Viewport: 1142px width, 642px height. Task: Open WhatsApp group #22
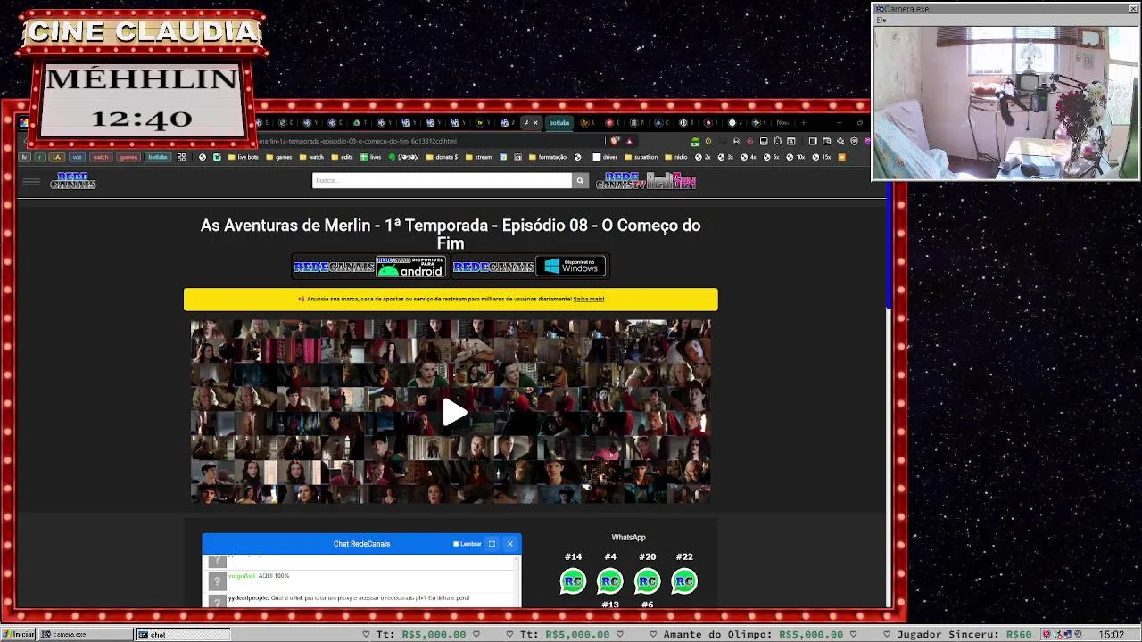[684, 581]
